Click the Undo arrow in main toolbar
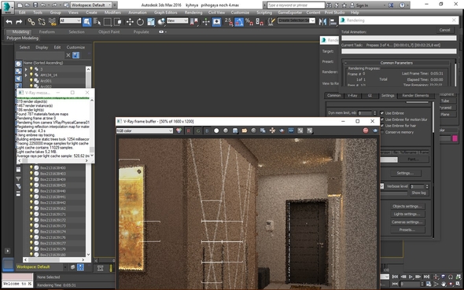Viewport: 464px width, 290px height. (9, 21)
